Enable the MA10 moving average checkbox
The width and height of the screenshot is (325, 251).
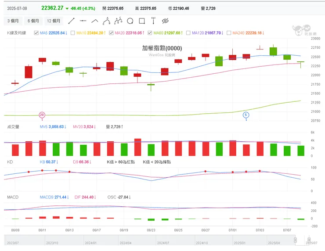73,33
